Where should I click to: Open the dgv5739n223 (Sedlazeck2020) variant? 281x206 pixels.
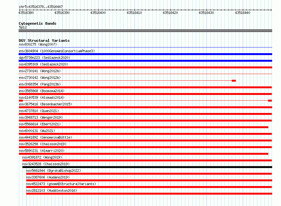(45, 58)
